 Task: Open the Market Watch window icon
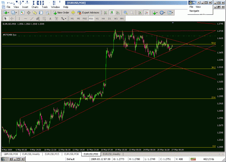pyautogui.click(x=22, y=13)
